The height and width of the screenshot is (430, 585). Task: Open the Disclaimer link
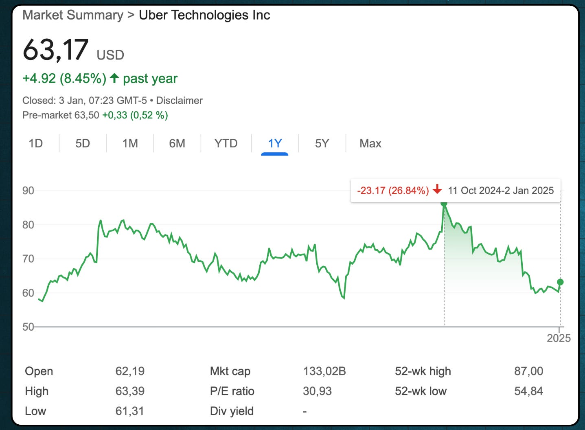pos(180,101)
